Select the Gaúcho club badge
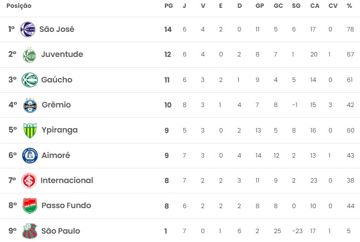360x242 pixels. pos(29,80)
